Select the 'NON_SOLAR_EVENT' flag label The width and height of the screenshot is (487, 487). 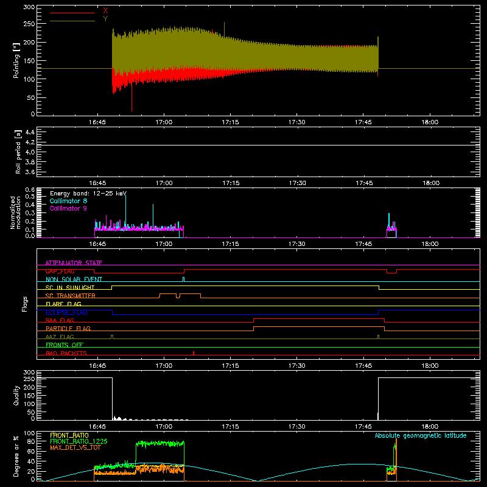click(x=74, y=279)
